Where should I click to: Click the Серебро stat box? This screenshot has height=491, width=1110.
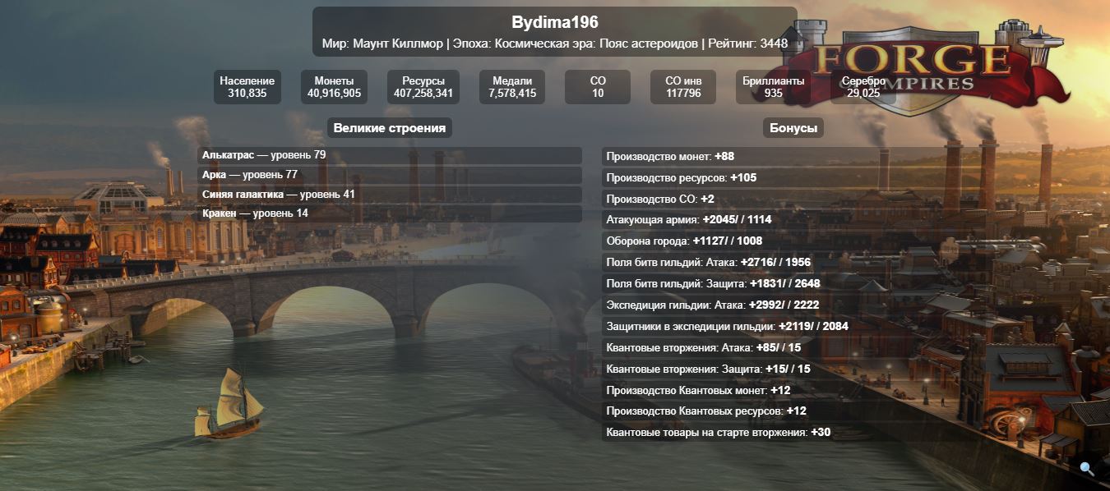863,87
